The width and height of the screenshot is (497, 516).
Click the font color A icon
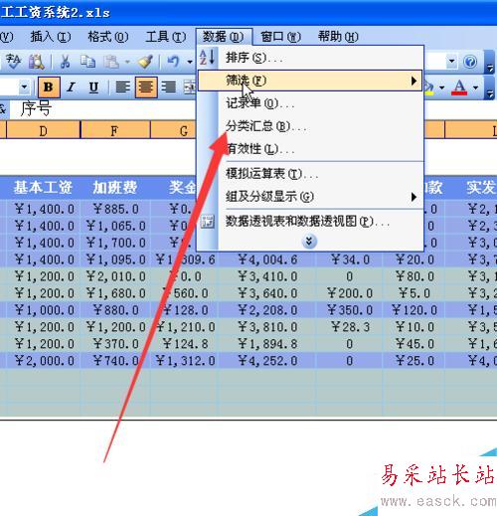[459, 87]
